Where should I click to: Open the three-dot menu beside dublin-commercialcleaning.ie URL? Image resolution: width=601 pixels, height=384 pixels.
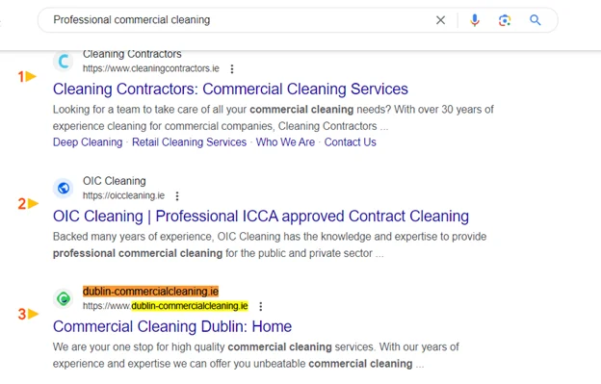coord(261,306)
